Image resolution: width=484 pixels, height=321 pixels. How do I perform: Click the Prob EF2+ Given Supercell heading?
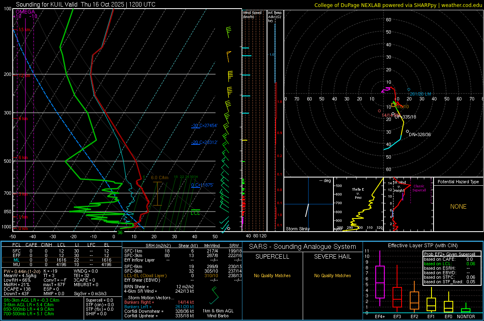450,254
